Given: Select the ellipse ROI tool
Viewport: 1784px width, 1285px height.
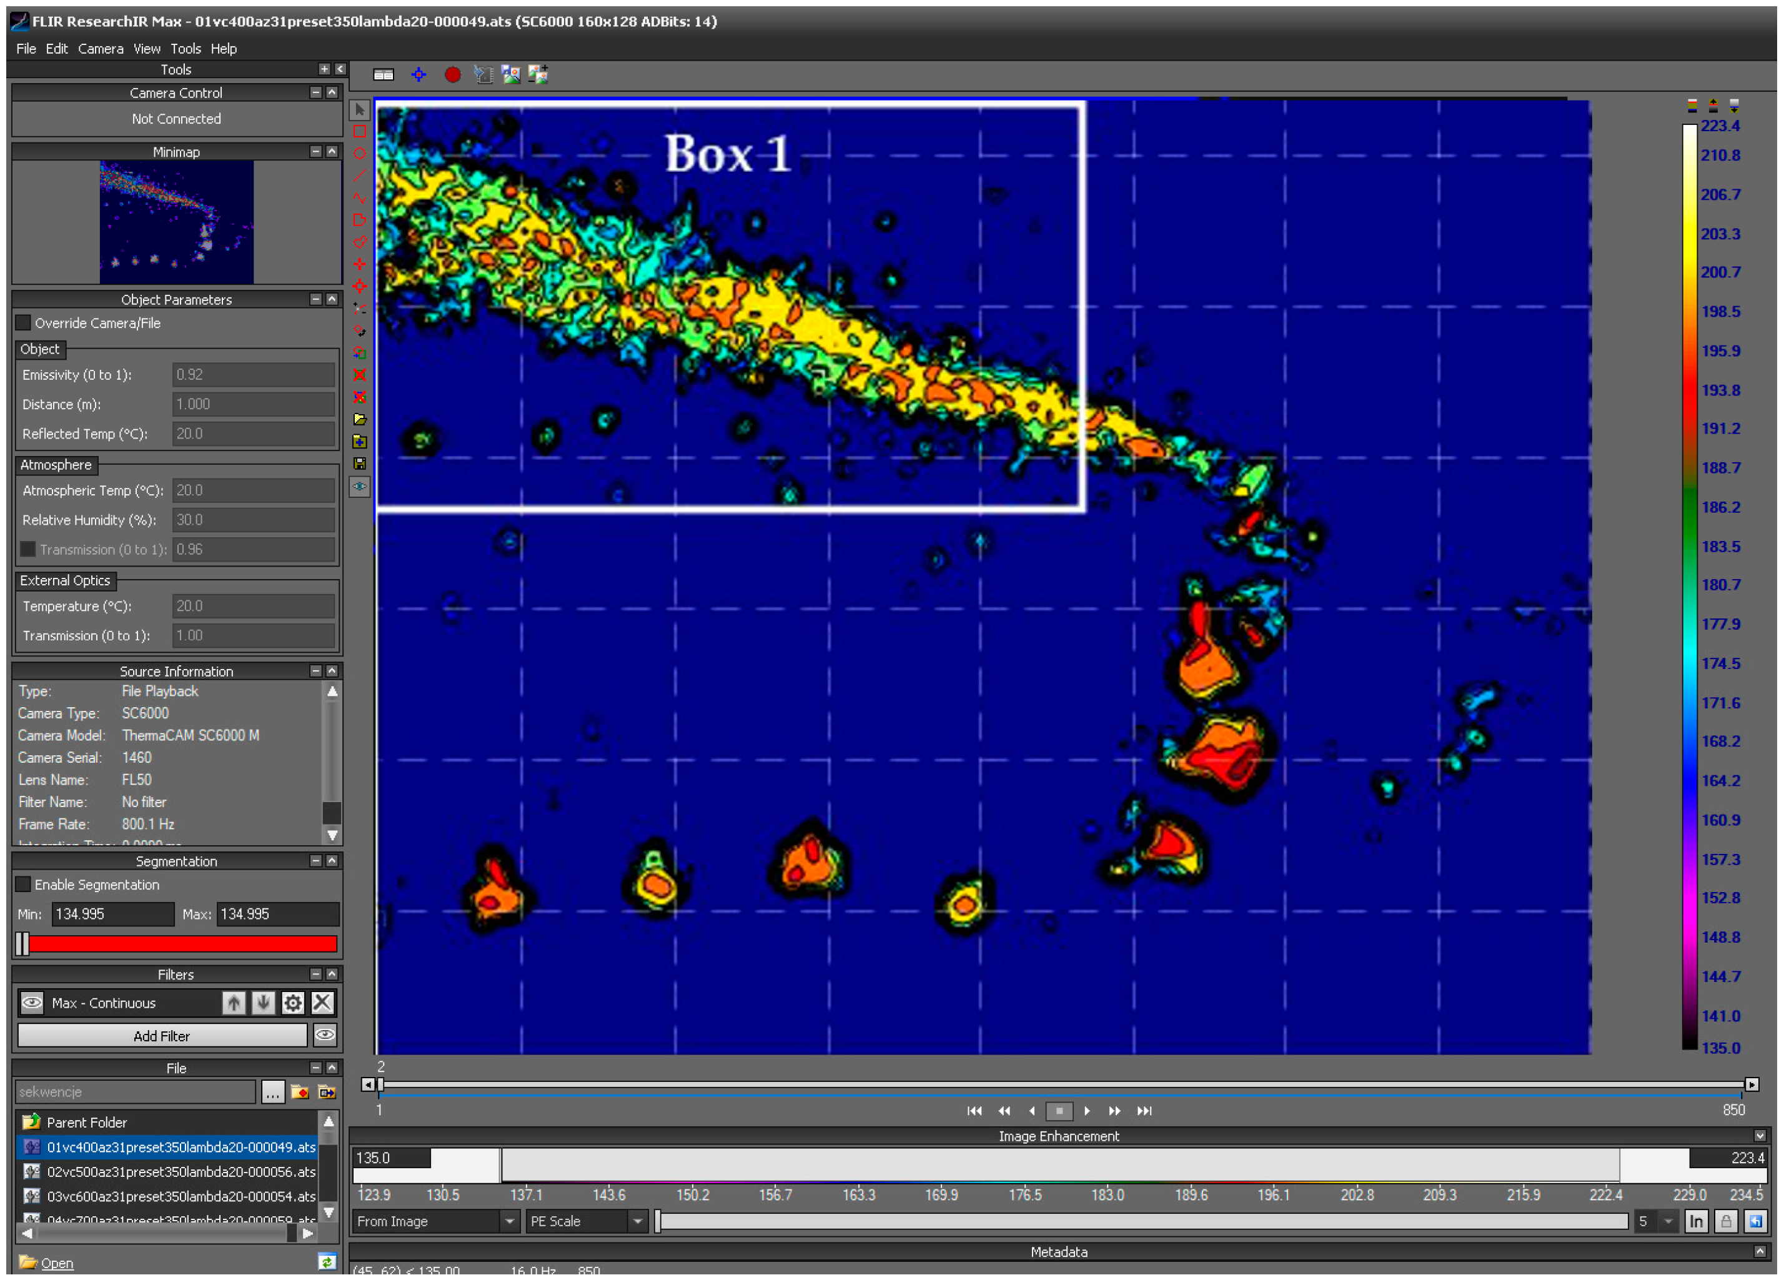Looking at the screenshot, I should 359,154.
